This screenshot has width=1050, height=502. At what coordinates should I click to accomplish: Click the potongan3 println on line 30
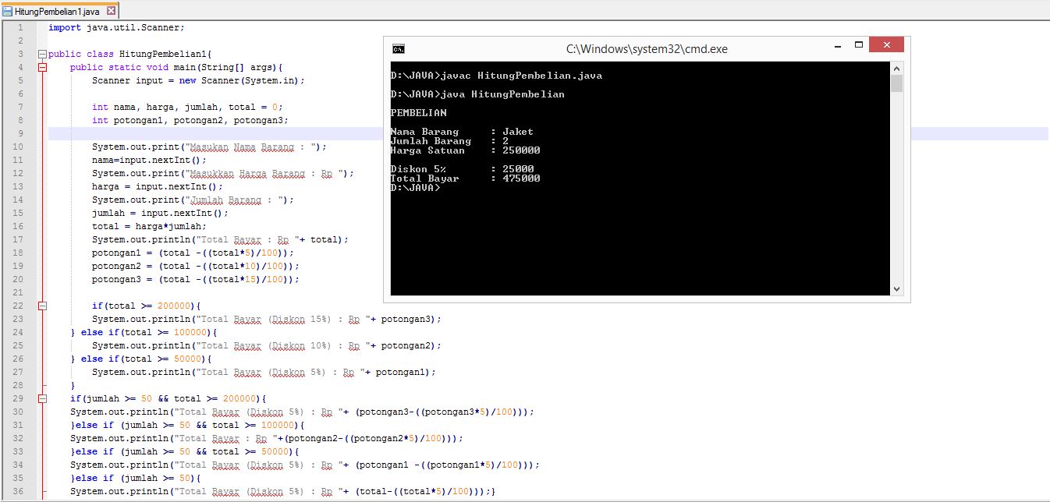[303, 412]
